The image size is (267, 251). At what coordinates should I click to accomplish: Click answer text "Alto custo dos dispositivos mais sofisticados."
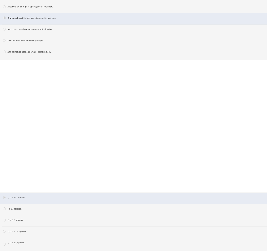[x=30, y=29]
